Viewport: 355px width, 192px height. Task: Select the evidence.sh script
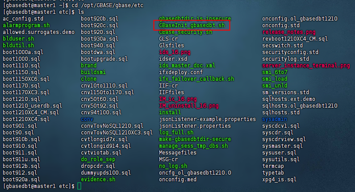click(98, 179)
